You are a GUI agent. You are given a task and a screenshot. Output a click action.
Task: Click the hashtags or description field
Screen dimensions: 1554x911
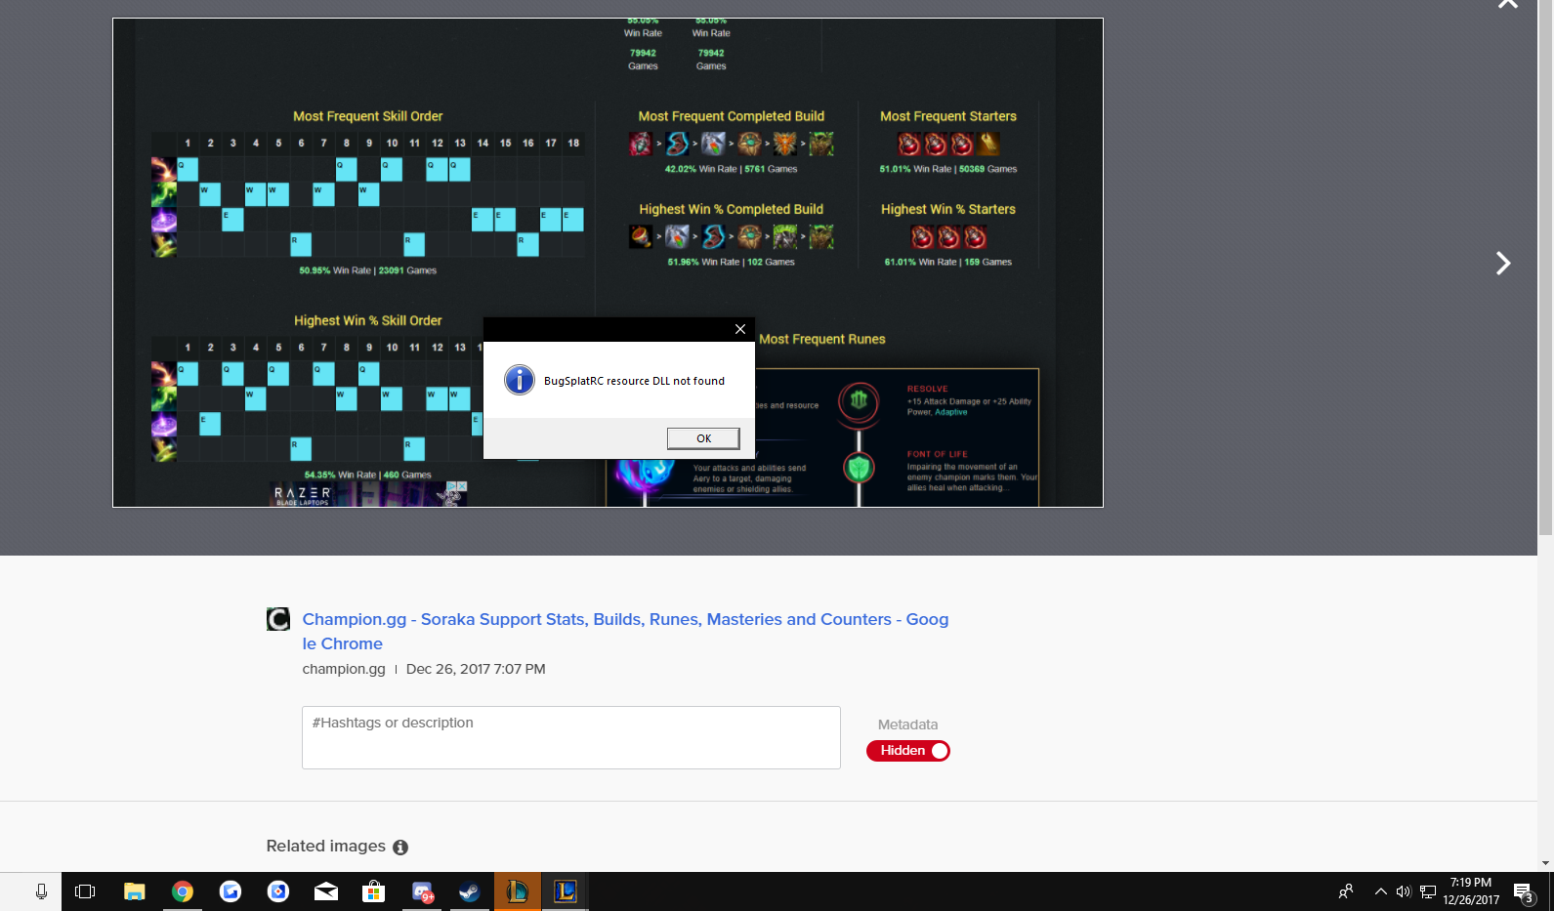tap(571, 737)
